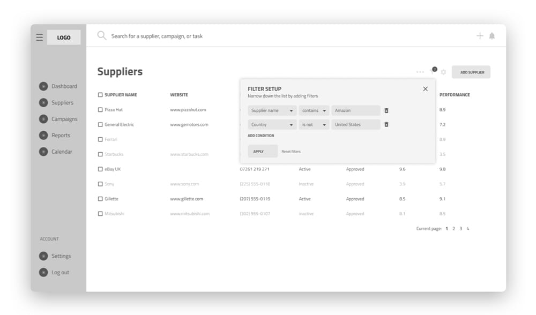Check the eBay UK row checkbox
The image size is (536, 315).
click(100, 169)
